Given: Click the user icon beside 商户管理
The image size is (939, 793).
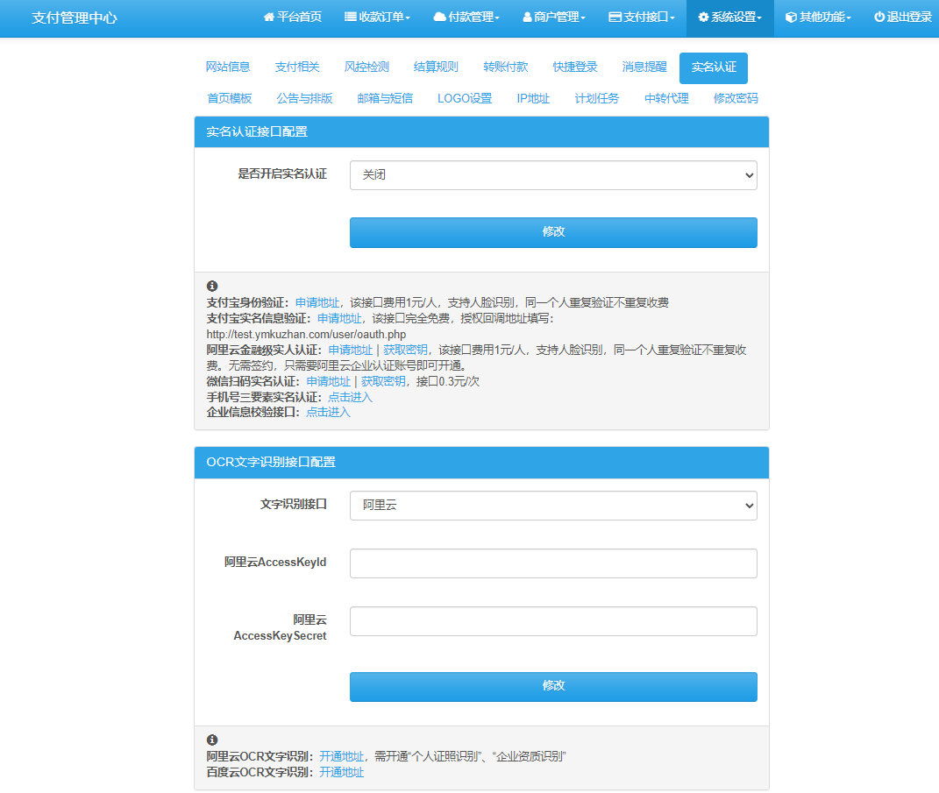Looking at the screenshot, I should pos(527,17).
